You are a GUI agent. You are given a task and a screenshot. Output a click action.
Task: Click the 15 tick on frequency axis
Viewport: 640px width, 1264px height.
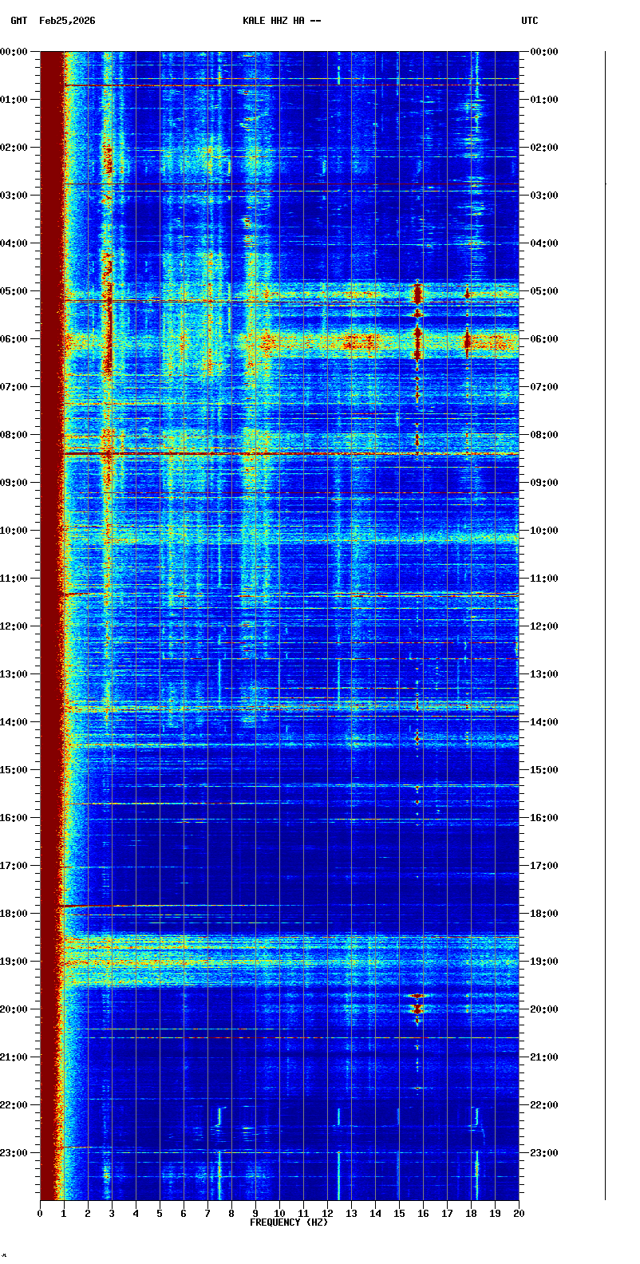point(399,1214)
